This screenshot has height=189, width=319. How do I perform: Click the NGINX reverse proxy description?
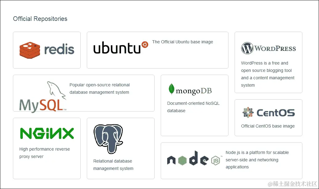pyautogui.click(x=44, y=152)
